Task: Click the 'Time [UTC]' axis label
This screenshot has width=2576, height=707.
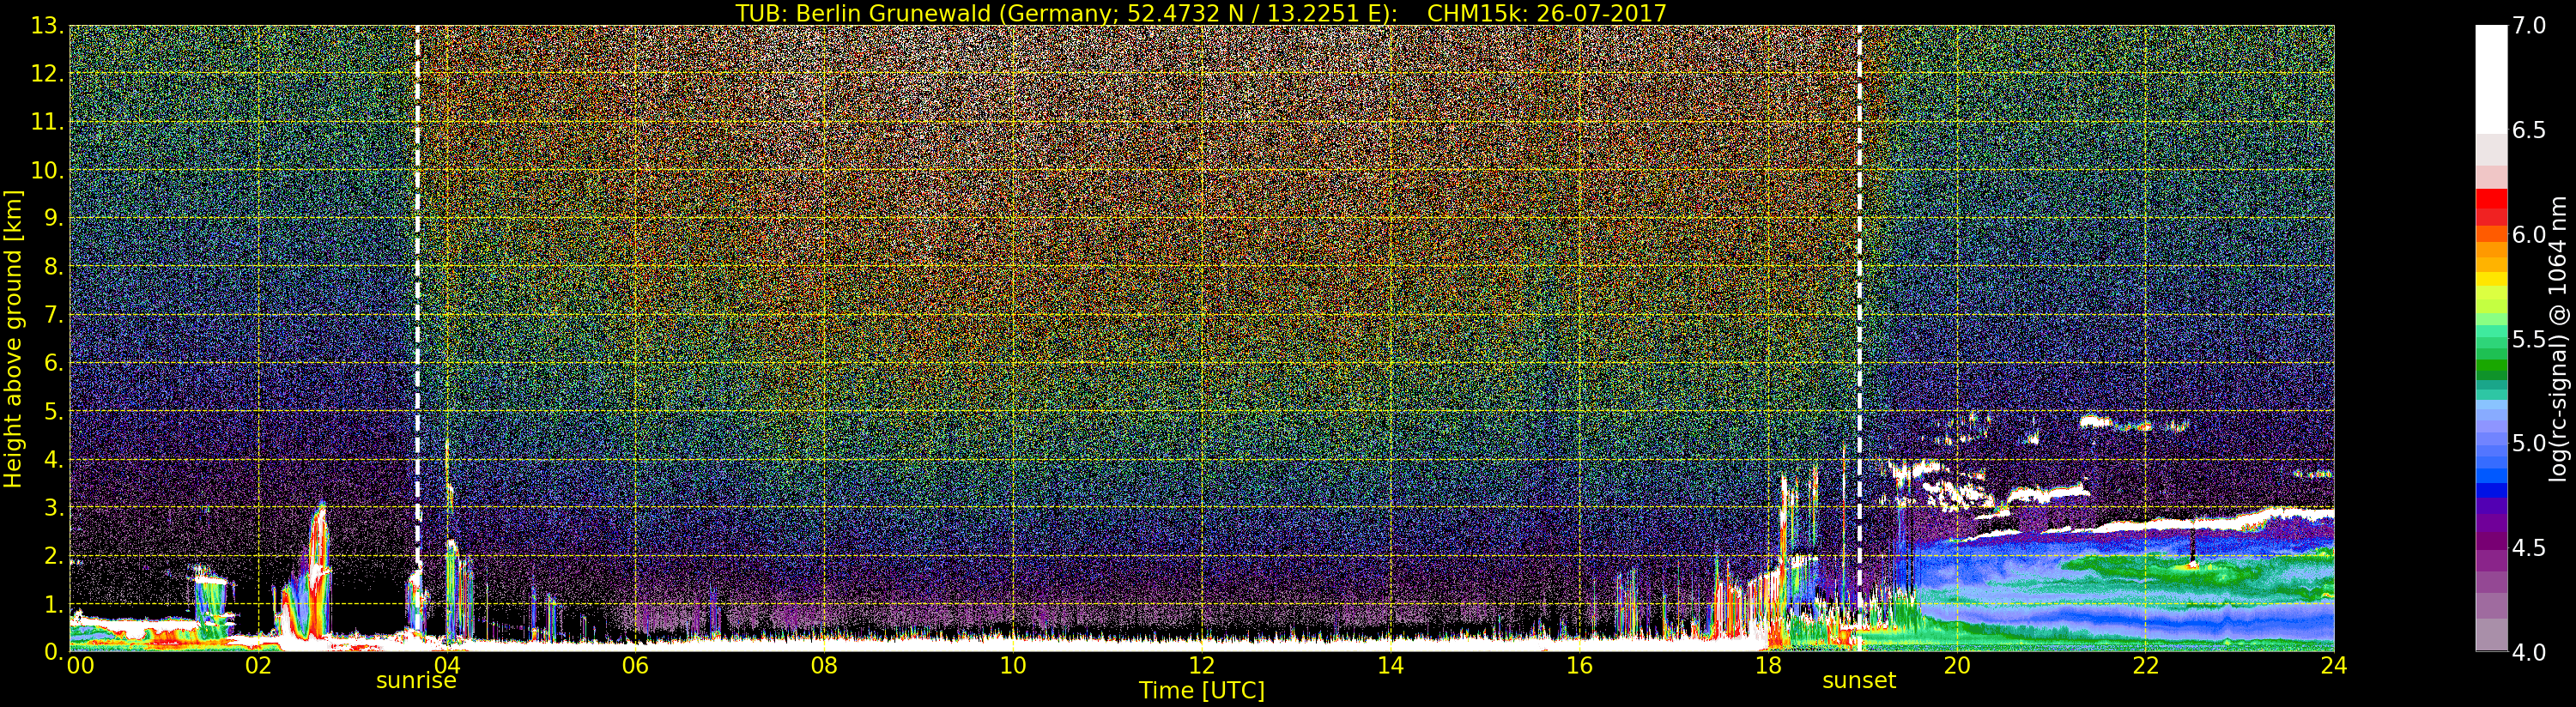Action: [1202, 691]
